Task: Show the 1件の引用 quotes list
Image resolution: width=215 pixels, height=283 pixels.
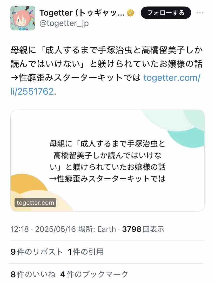Action: [x=86, y=252]
